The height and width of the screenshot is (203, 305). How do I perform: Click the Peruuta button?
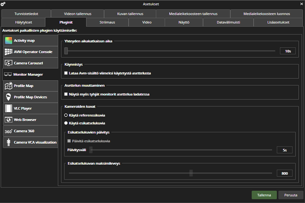[x=291, y=195]
